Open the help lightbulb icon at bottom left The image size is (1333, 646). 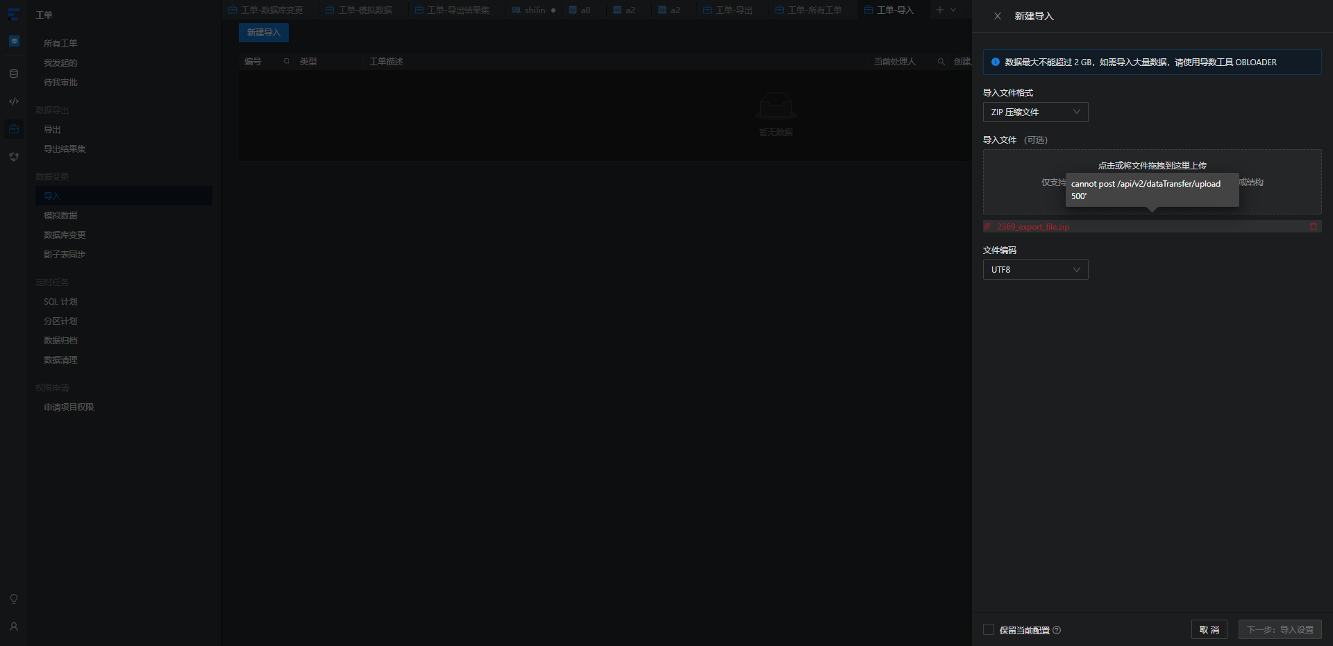14,598
